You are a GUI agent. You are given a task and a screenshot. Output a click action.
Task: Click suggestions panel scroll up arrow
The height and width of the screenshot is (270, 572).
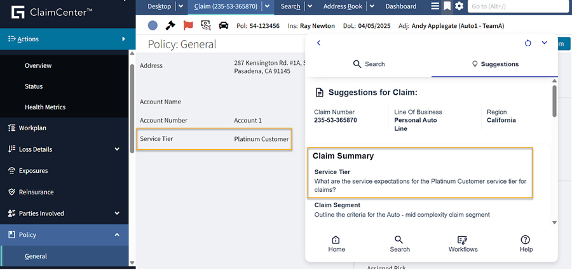[x=554, y=81]
